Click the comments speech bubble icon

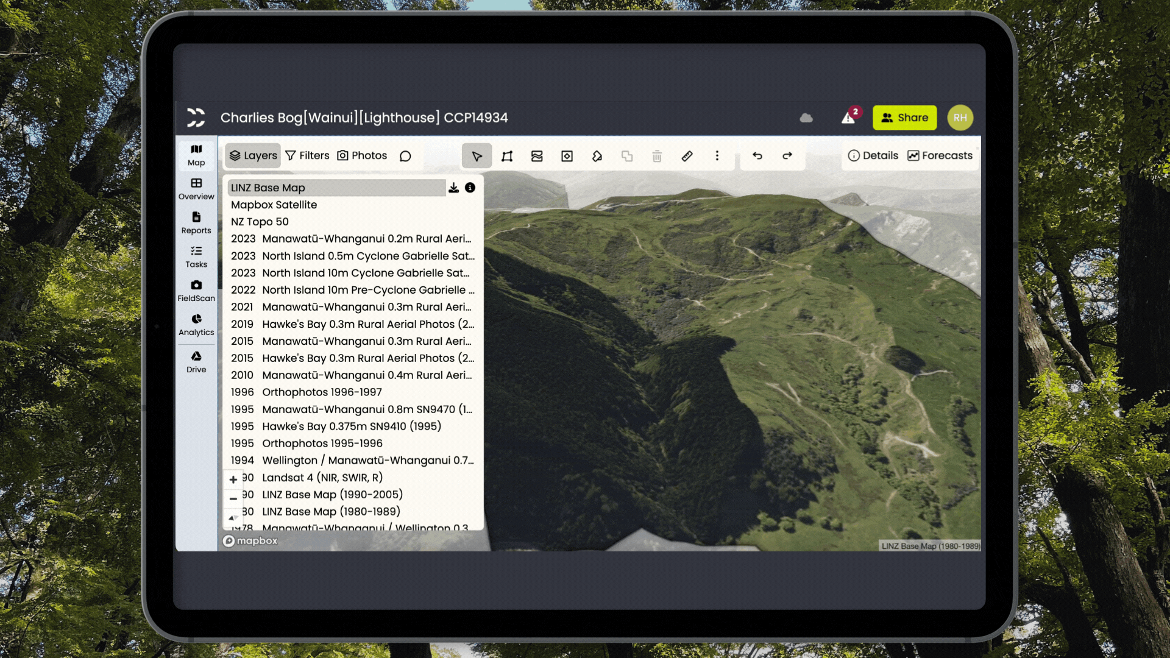point(405,156)
